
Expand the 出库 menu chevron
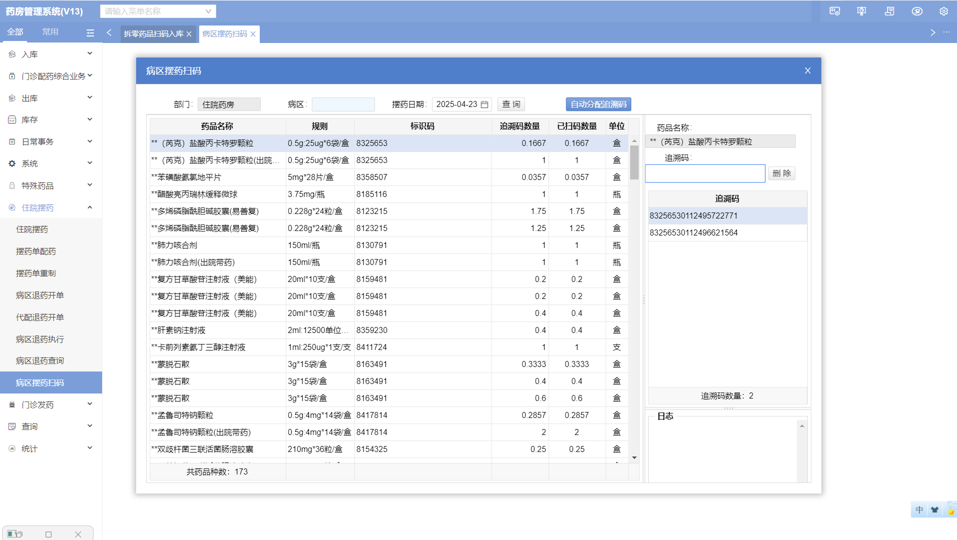[x=90, y=97]
